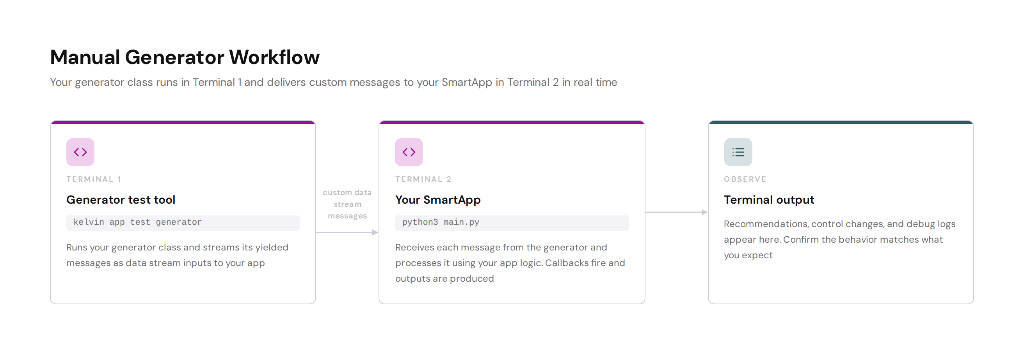
Task: Click the subtitle about Terminal 1 and Terminal 2
Action: pos(334,82)
